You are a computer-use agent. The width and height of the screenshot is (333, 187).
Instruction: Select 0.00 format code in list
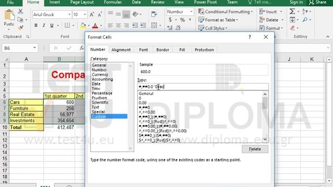click(143, 103)
